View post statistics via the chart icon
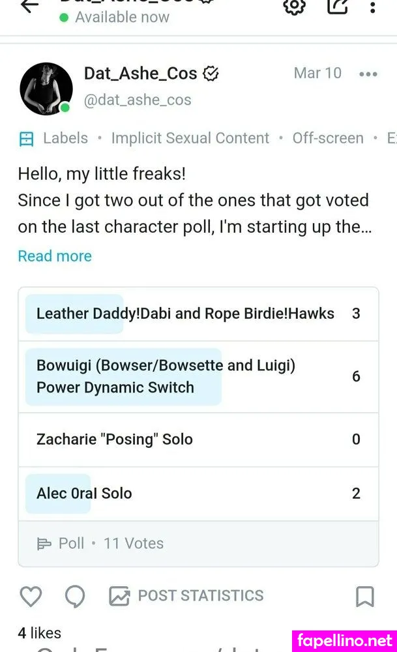397x652 pixels. click(x=186, y=596)
